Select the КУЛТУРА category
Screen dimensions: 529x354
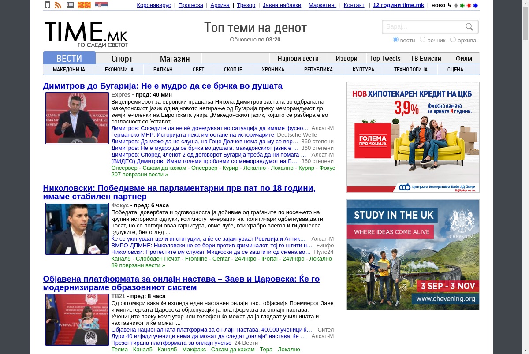coord(363,70)
